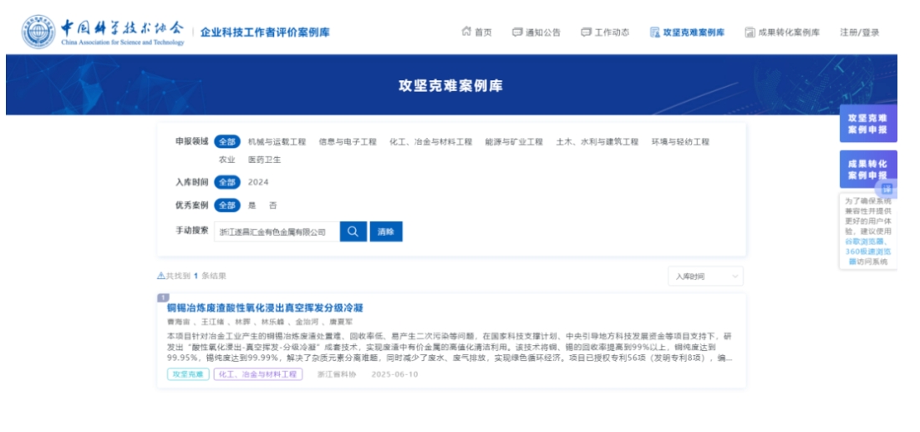Switch to 攻坚克难案例库 tab
The image size is (920, 432).
click(687, 33)
